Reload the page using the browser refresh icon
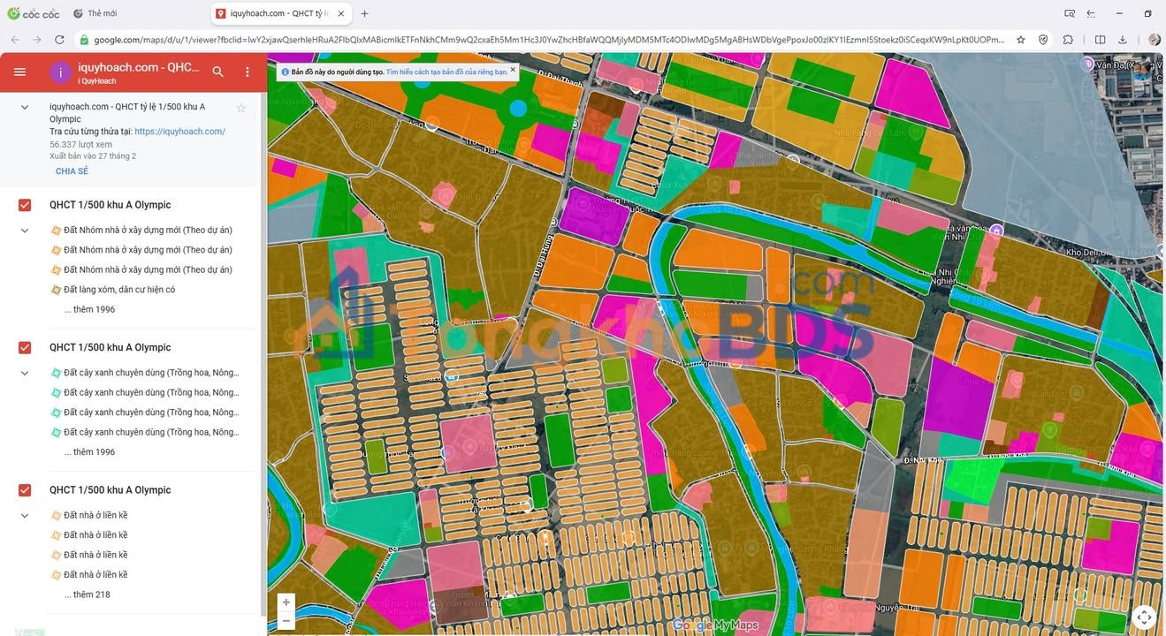Screen dimensions: 1166x636 point(59,40)
